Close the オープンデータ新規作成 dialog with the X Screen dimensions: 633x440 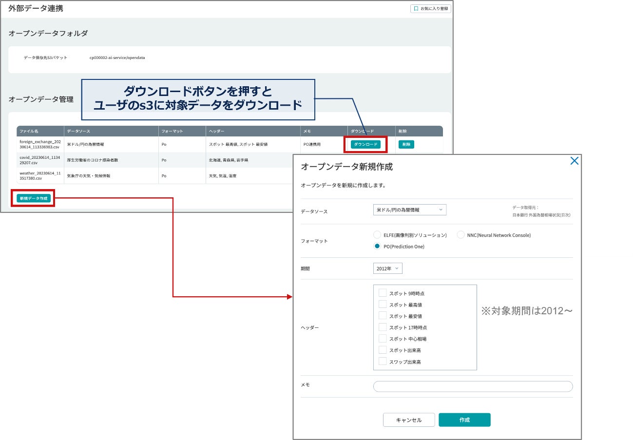tap(575, 161)
